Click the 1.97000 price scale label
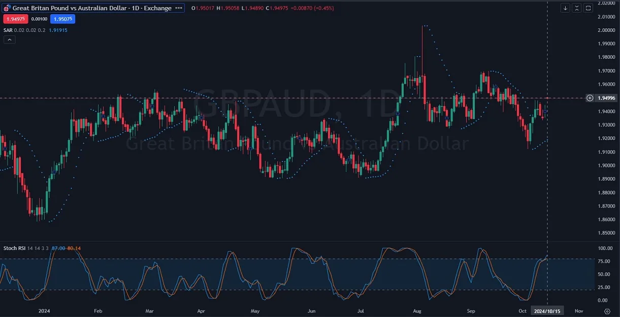The height and width of the screenshot is (317, 620). pyautogui.click(x=607, y=71)
